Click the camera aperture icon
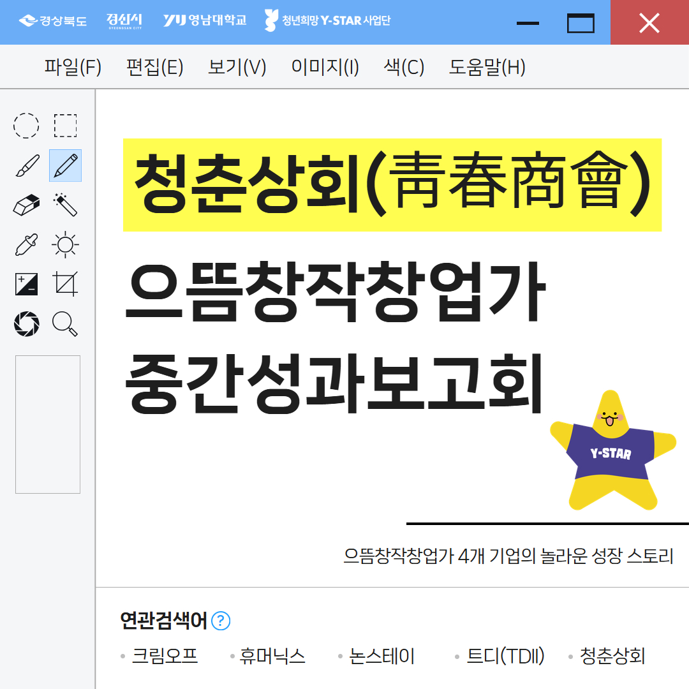The height and width of the screenshot is (689, 689). click(x=26, y=323)
